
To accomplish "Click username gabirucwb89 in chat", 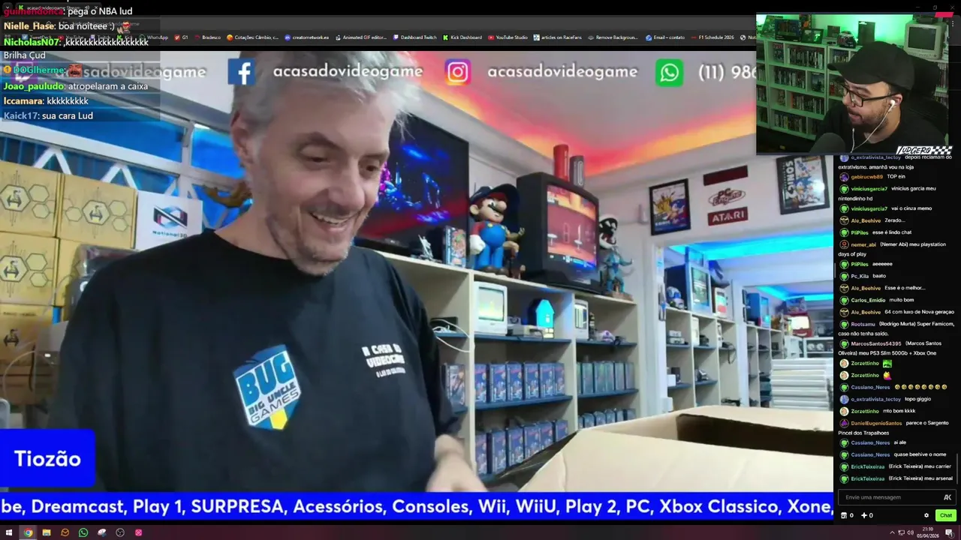I will pyautogui.click(x=866, y=177).
